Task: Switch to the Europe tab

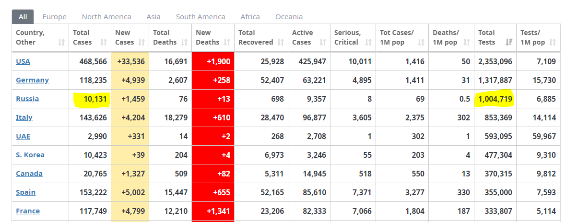Action: 55,17
